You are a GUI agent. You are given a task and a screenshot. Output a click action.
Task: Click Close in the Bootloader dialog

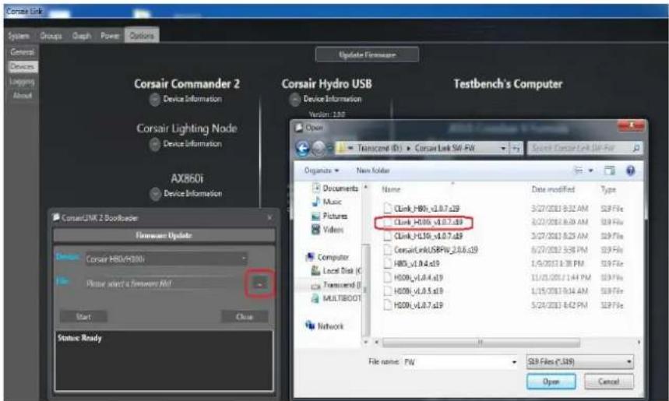(245, 317)
